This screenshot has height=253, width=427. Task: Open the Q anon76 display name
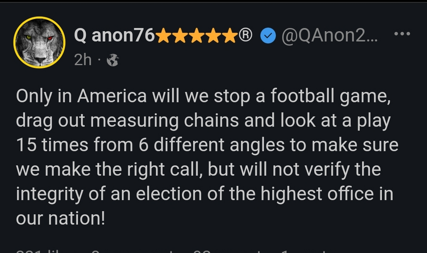[114, 37]
